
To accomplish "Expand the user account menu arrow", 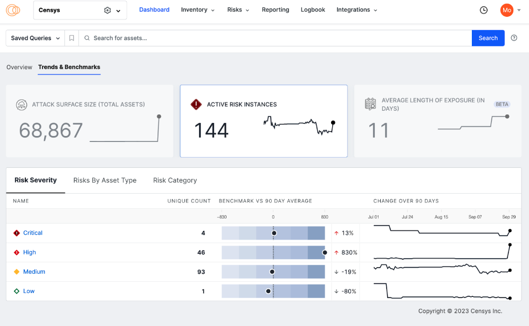I will tap(519, 10).
